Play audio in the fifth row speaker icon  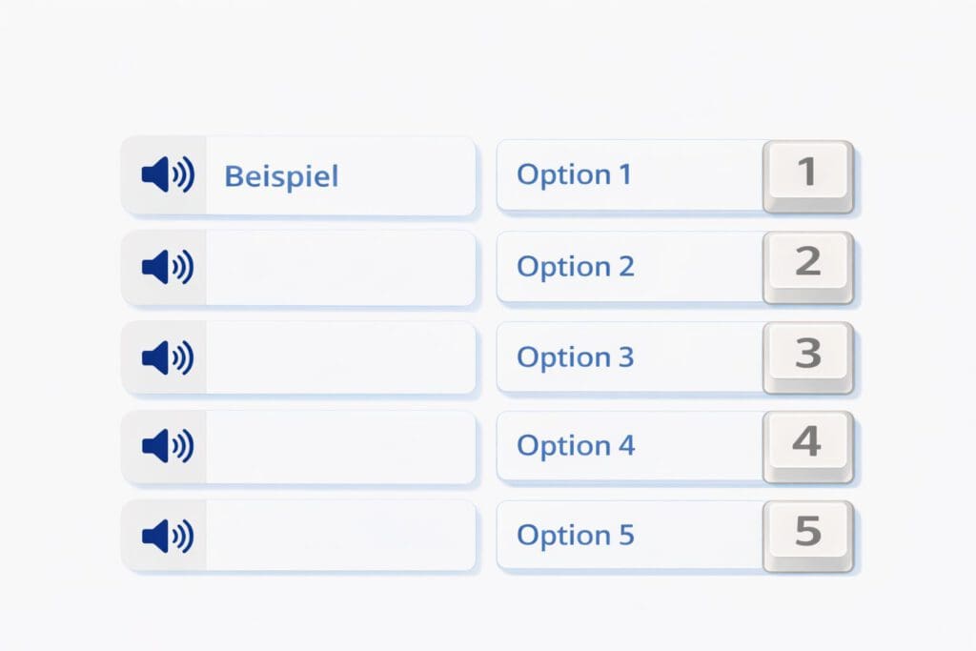[x=168, y=536]
